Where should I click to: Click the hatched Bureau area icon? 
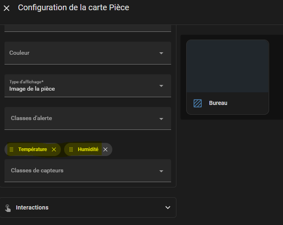pyautogui.click(x=198, y=103)
